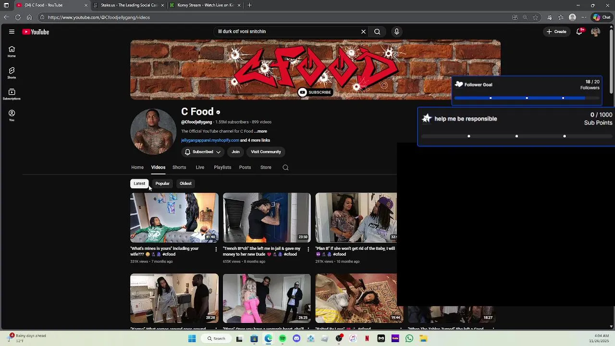
Task: Click the Visit Community button
Action: (x=266, y=152)
